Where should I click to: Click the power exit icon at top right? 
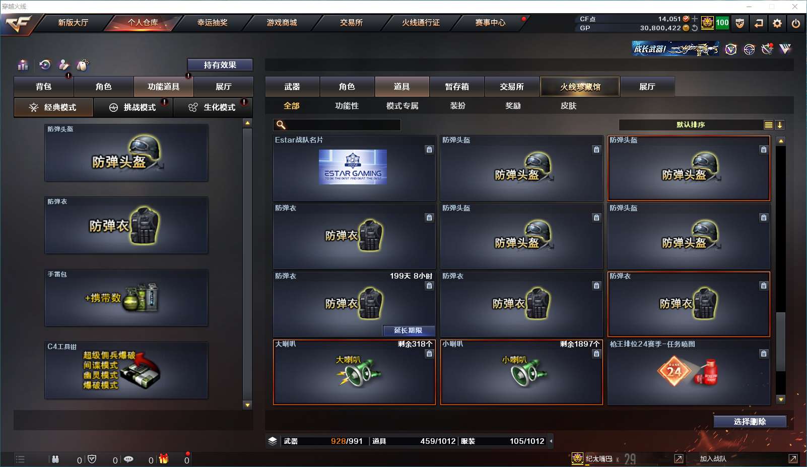pyautogui.click(x=796, y=23)
